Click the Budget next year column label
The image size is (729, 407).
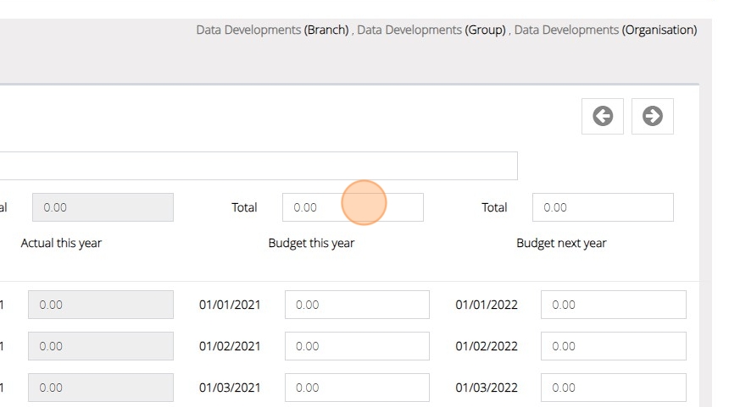point(561,244)
